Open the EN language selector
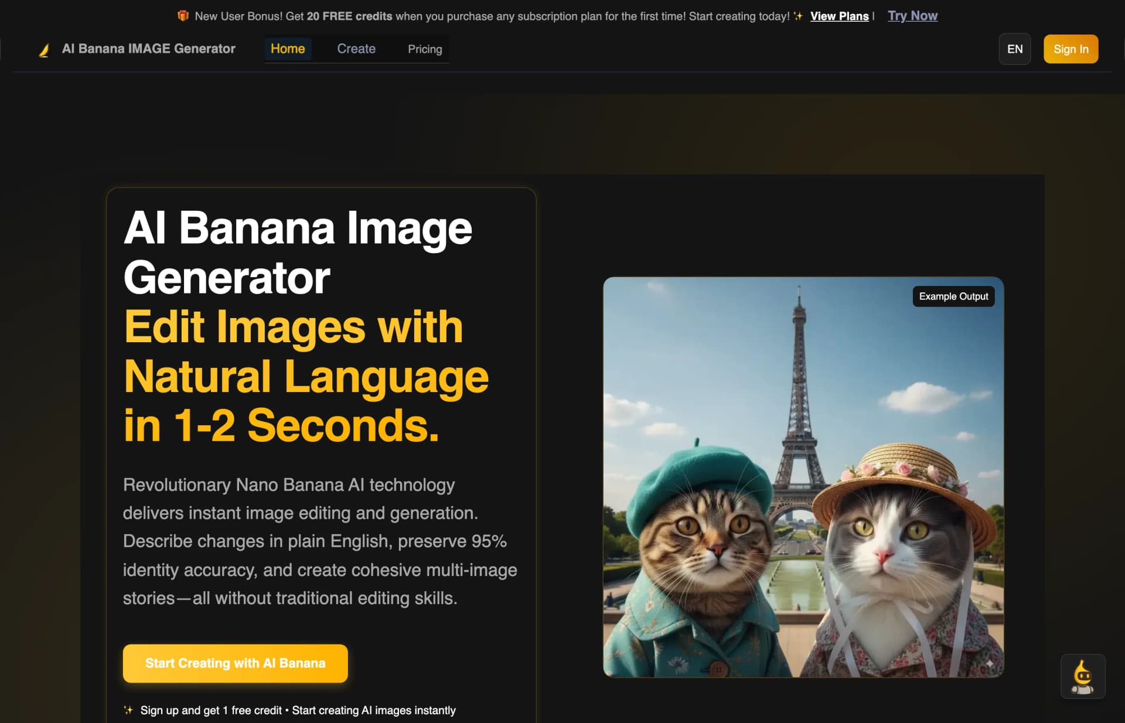1125x723 pixels. point(1014,49)
